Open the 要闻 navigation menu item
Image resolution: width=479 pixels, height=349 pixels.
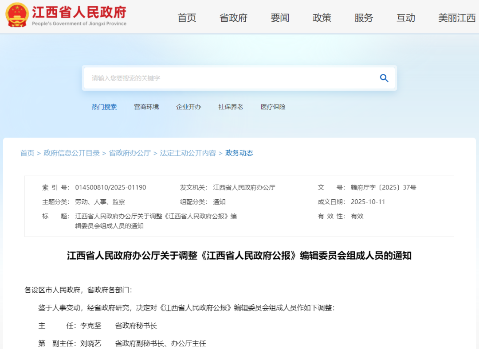(280, 18)
